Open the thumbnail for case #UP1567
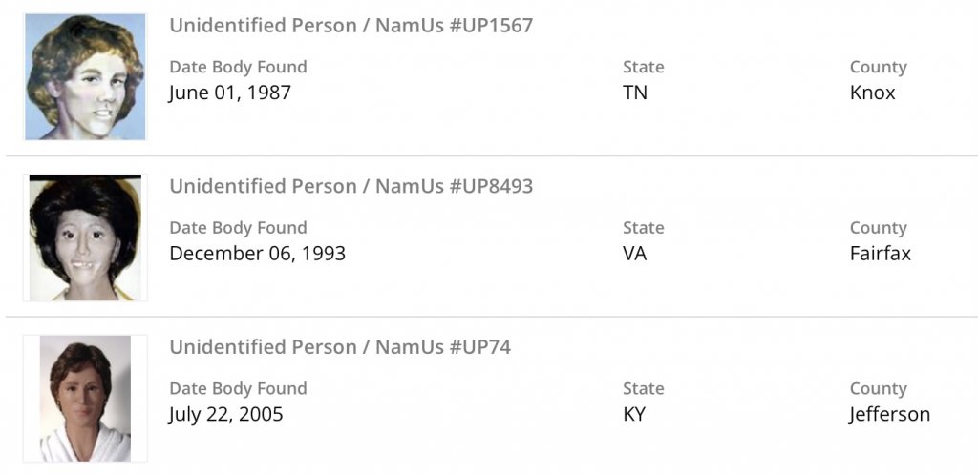The width and height of the screenshot is (978, 474). tap(85, 77)
